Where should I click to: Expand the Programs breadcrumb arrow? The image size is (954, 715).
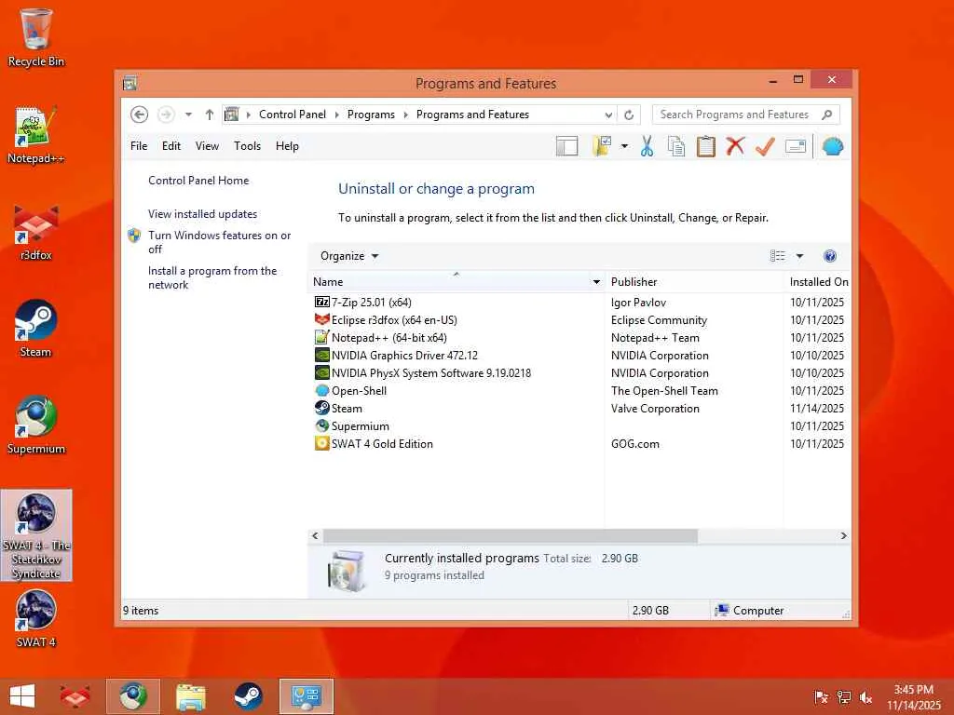(406, 115)
